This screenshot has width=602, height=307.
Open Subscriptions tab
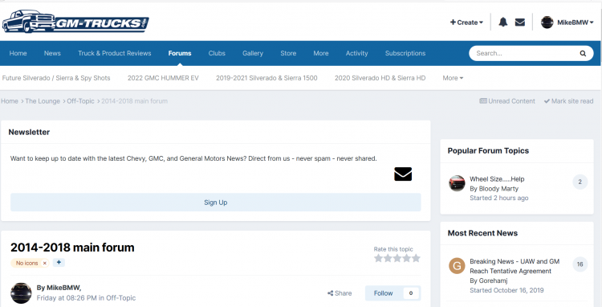[405, 53]
